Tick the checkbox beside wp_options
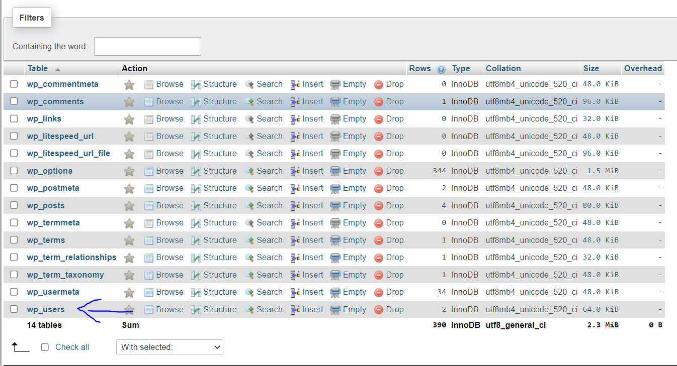The width and height of the screenshot is (677, 366). [x=14, y=171]
